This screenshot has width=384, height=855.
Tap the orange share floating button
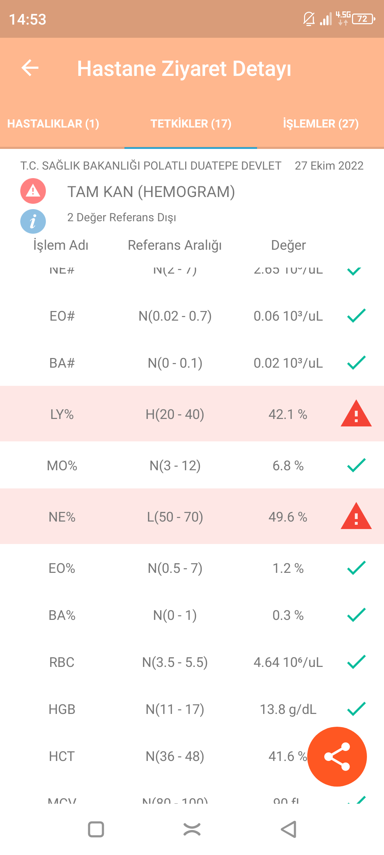click(337, 756)
